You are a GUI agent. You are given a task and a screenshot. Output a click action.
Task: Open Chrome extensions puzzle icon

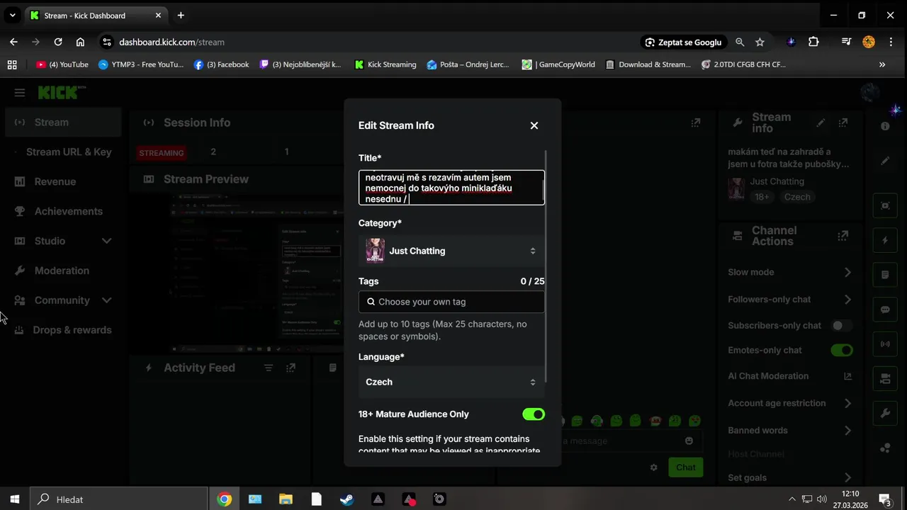coord(813,42)
